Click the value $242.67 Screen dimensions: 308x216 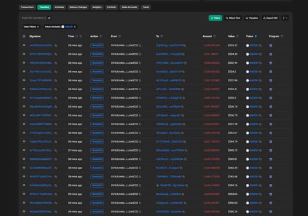[x=233, y=133]
